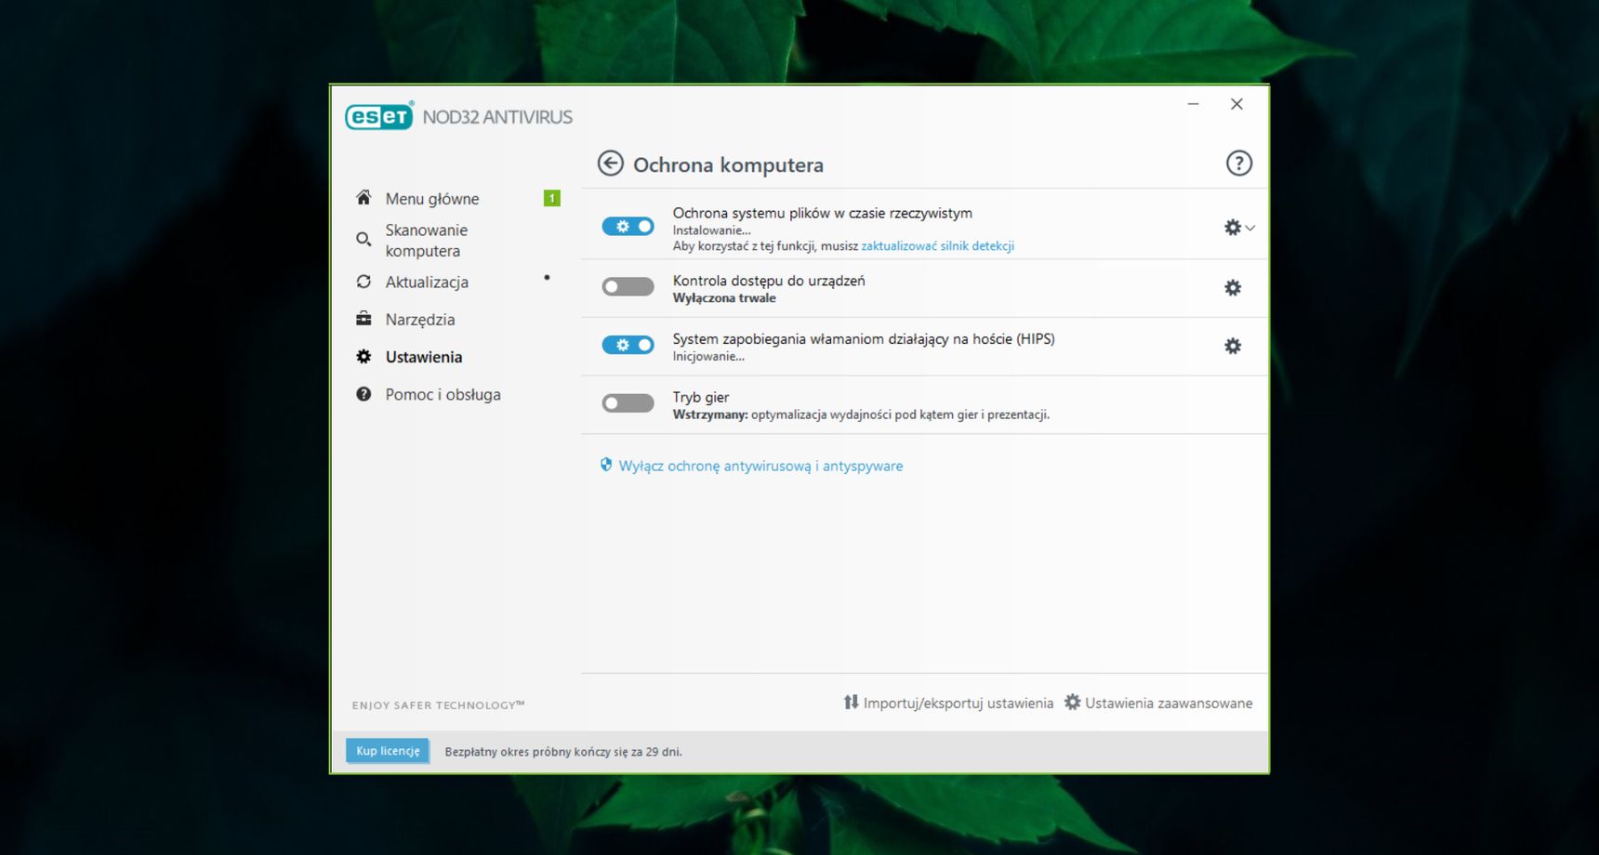Click the gear icon of Ustawienia
Viewport: 1599px width, 855px height.
363,357
